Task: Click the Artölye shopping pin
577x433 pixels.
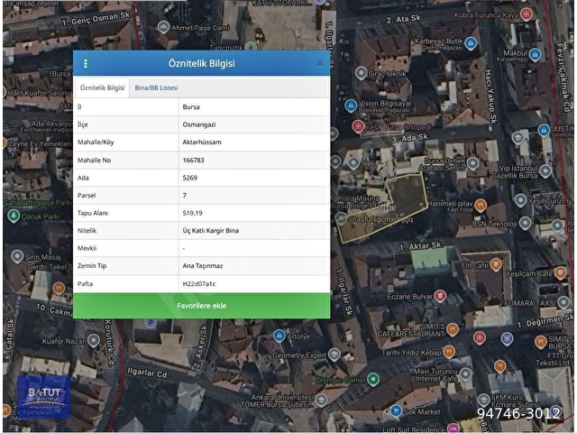Action: 279,336
